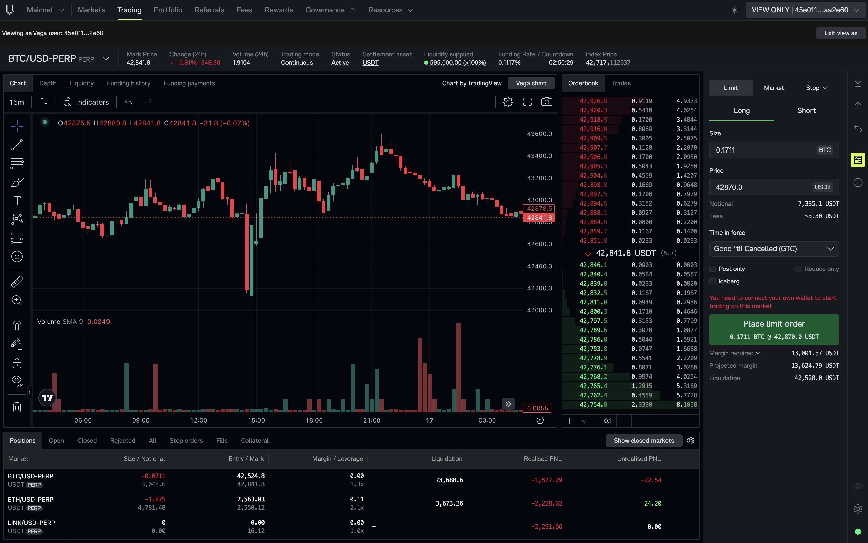This screenshot has width=868, height=543.
Task: Switch to the Depth tab
Action: pyautogui.click(x=48, y=83)
